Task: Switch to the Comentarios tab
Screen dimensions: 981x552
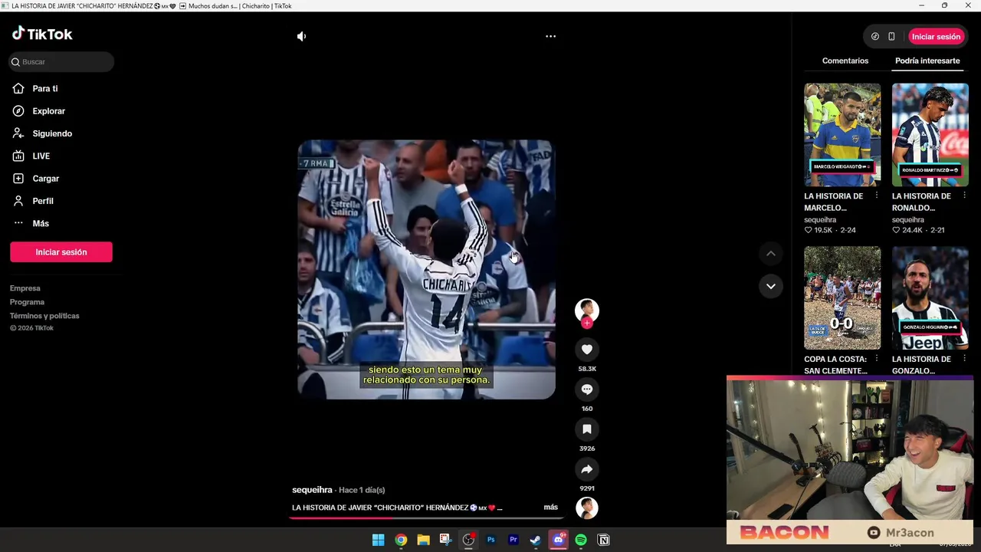Action: (845, 61)
